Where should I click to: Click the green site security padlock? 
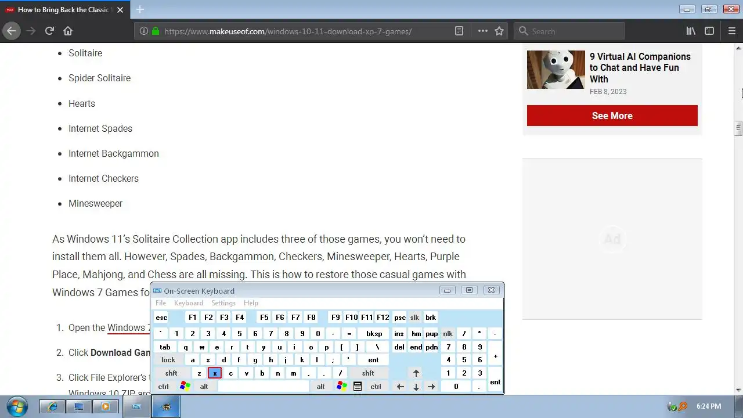156,31
